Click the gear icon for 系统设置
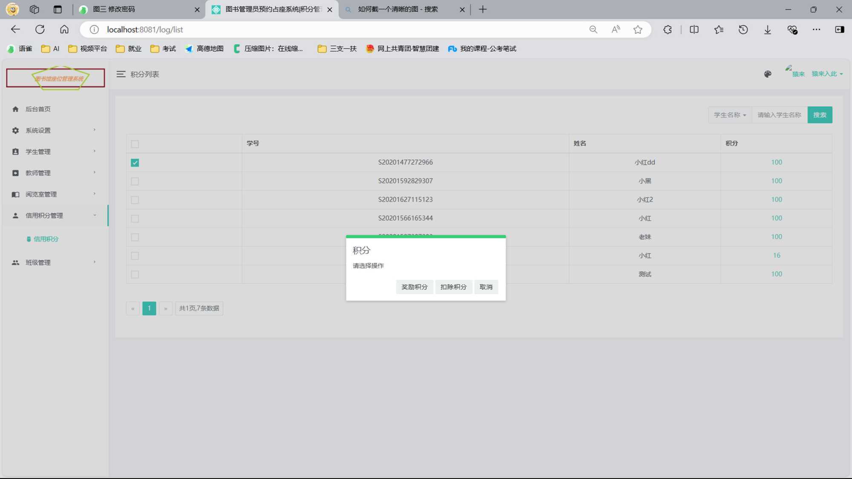Screen dimensions: 852x479 pyautogui.click(x=16, y=130)
